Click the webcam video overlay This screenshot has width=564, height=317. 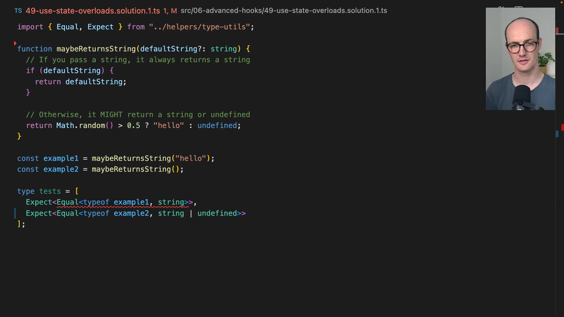520,59
